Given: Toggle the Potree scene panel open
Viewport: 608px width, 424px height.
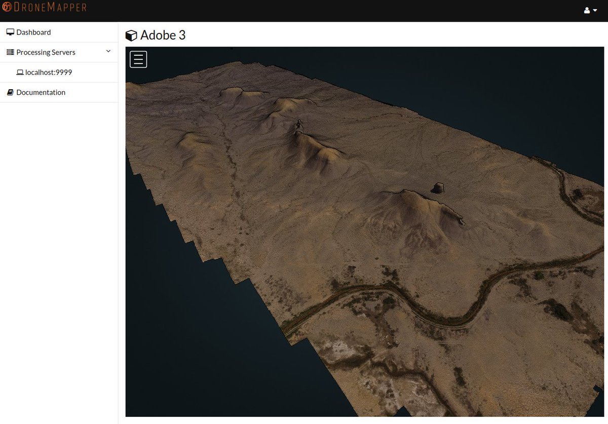Looking at the screenshot, I should [138, 59].
